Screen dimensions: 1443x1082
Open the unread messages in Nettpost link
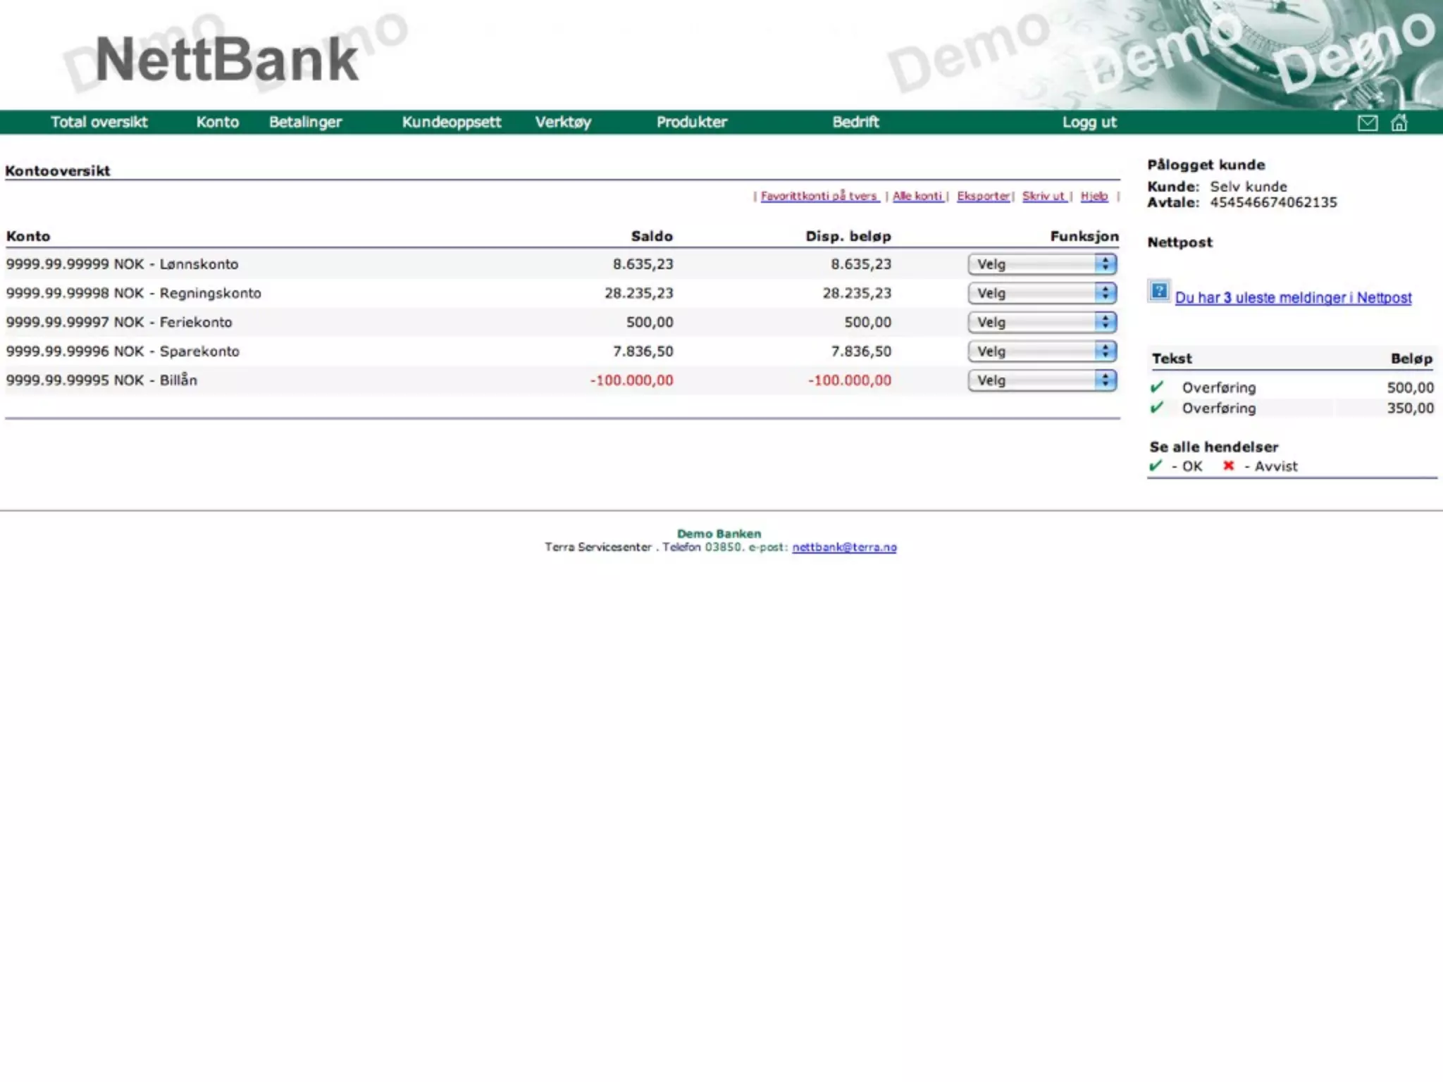click(x=1293, y=297)
